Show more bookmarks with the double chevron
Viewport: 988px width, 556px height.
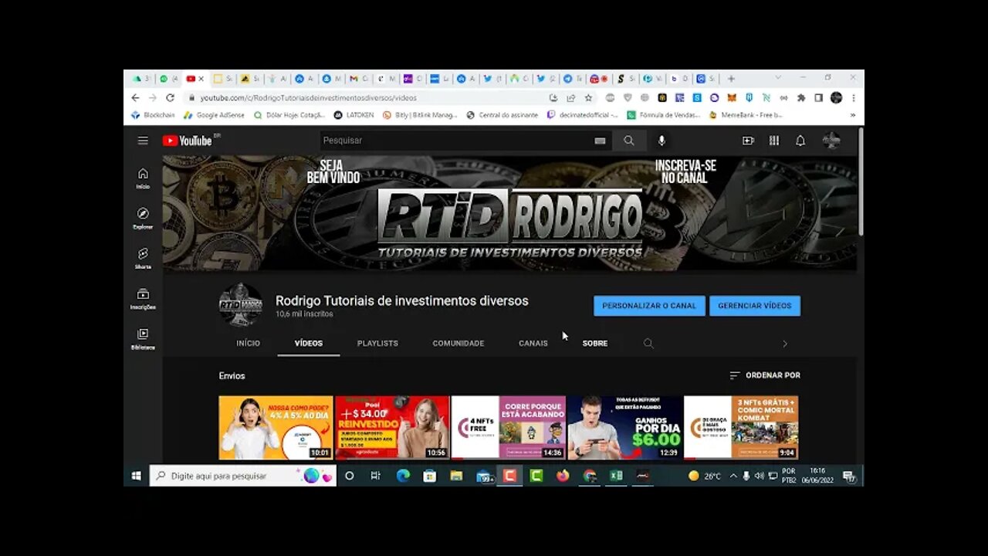[x=853, y=115]
